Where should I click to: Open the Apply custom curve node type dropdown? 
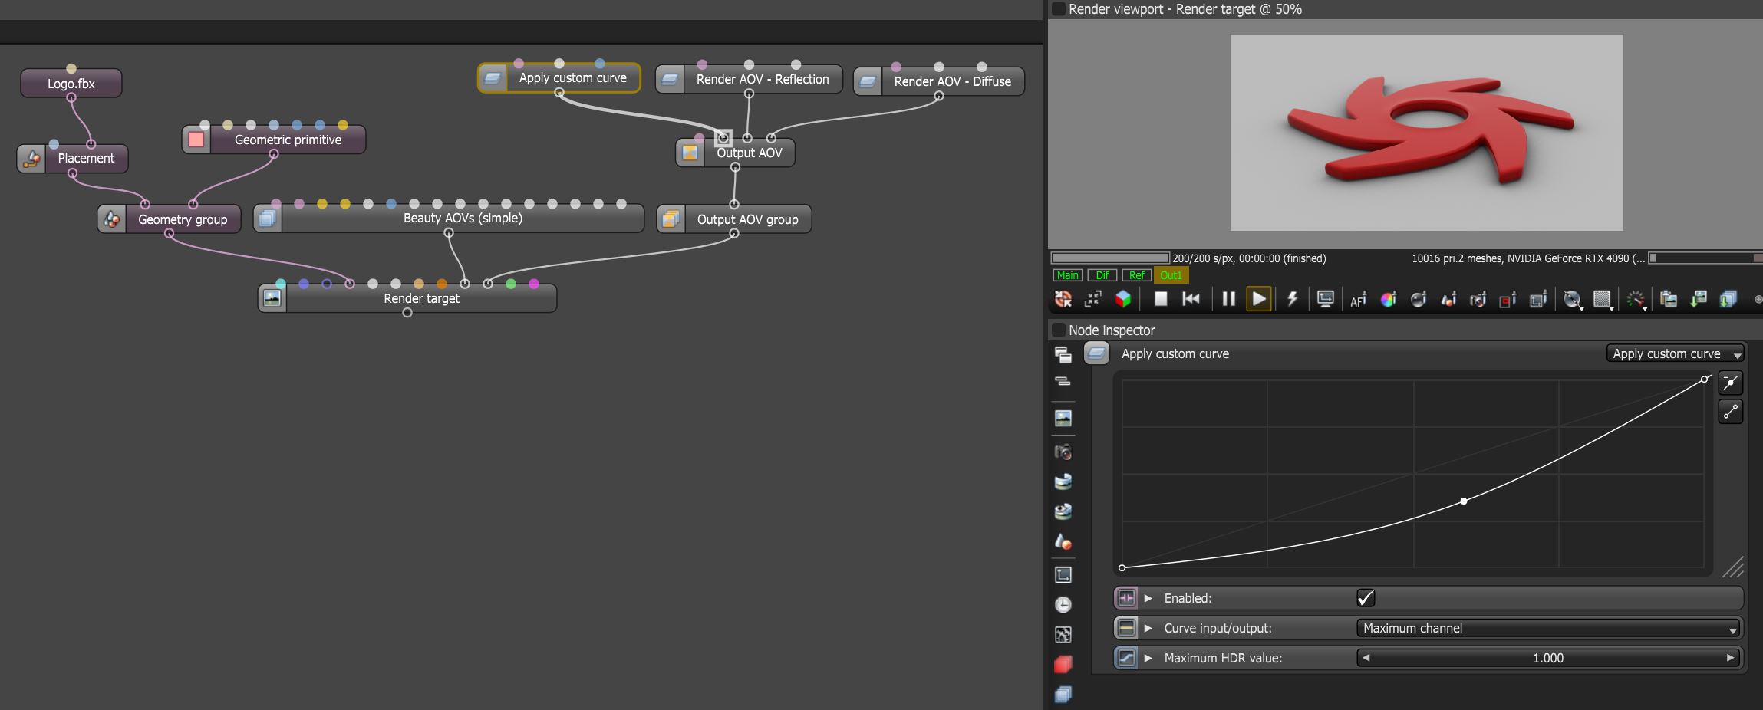[1676, 353]
